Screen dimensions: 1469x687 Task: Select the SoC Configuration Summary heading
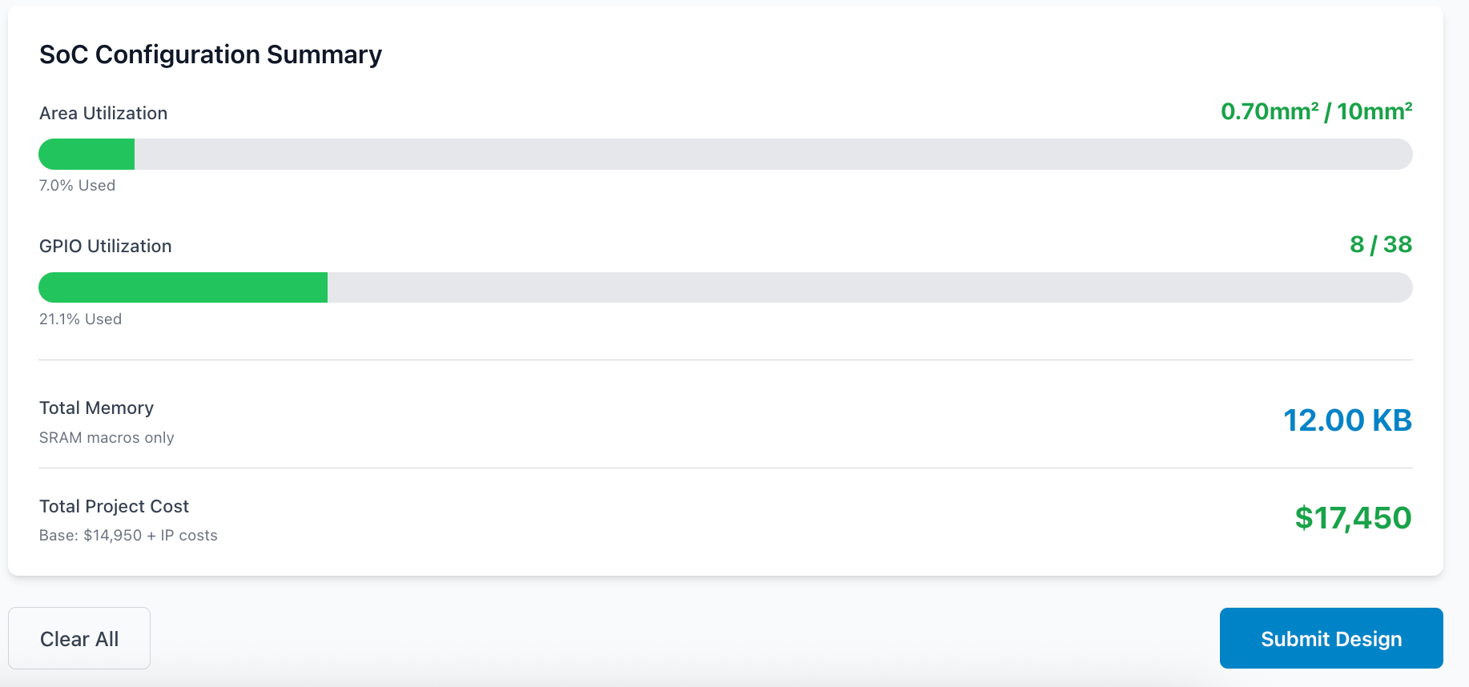tap(210, 54)
